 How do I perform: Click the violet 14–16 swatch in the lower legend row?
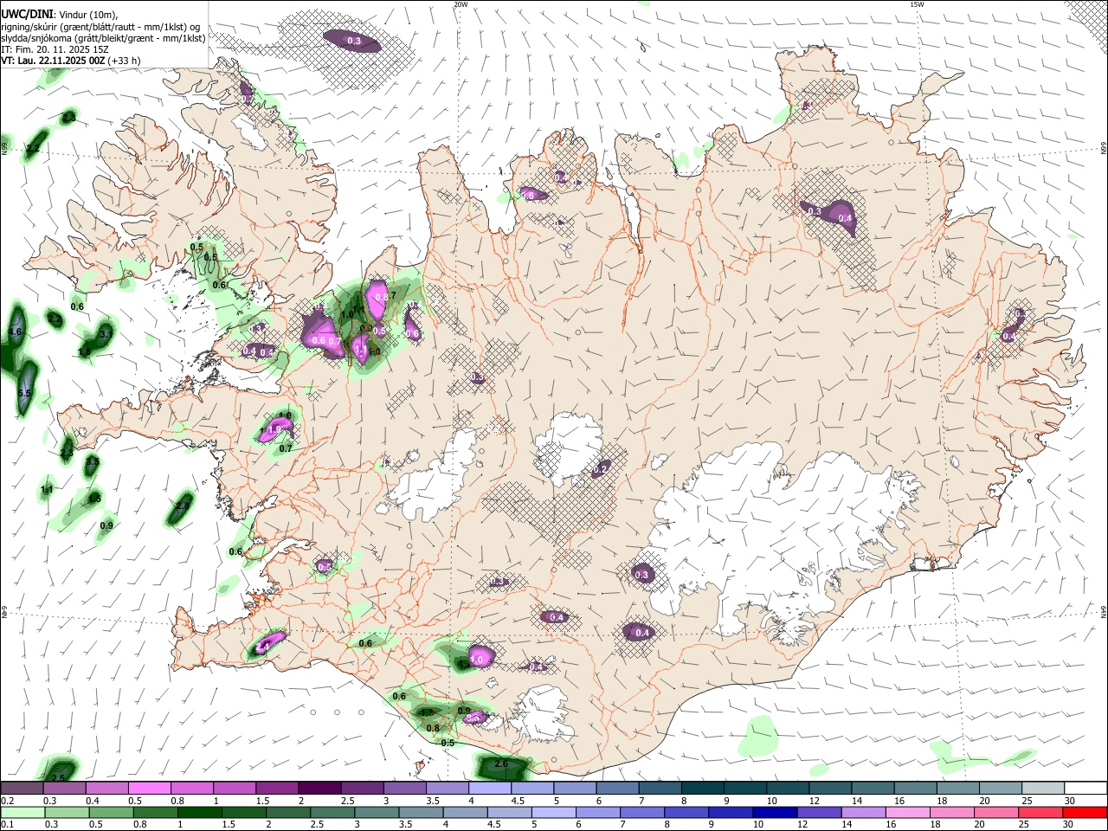coord(863,812)
